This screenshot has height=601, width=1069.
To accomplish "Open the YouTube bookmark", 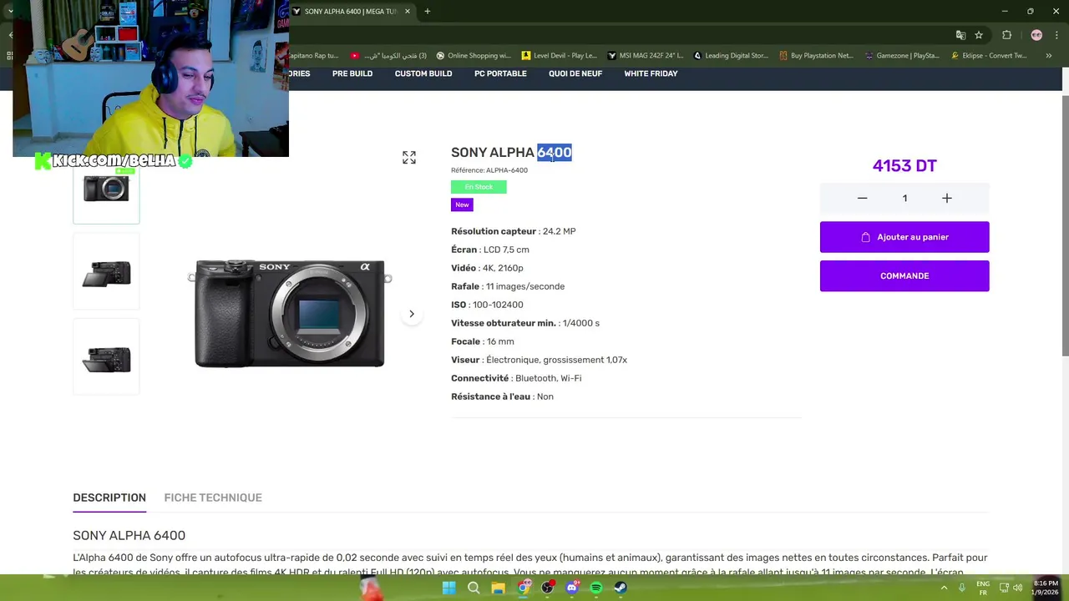I will 388,56.
